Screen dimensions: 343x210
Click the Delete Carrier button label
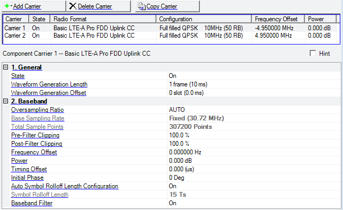(95, 6)
